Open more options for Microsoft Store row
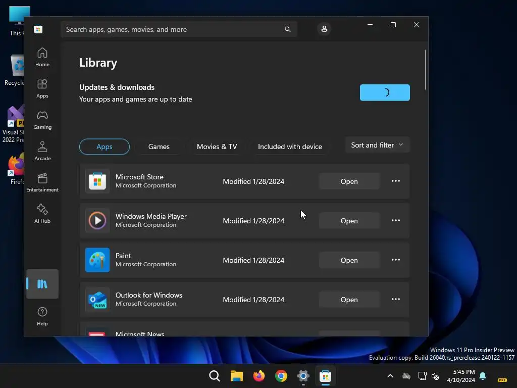 pyautogui.click(x=396, y=181)
